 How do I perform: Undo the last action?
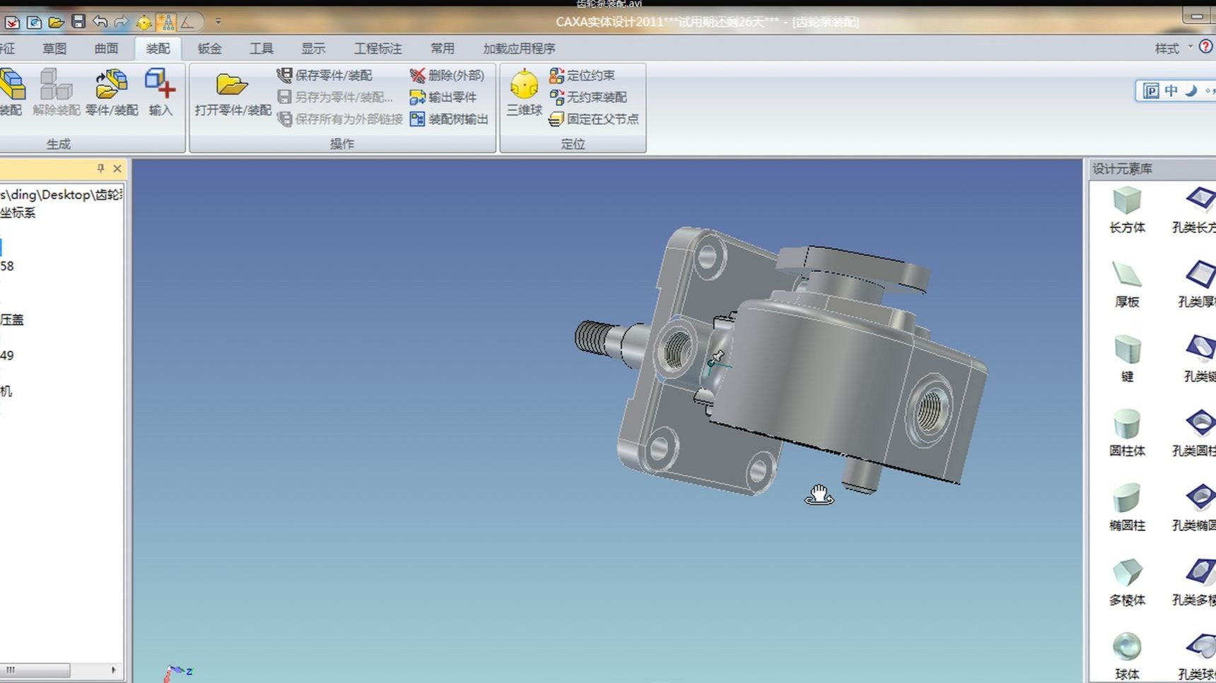pos(100,22)
